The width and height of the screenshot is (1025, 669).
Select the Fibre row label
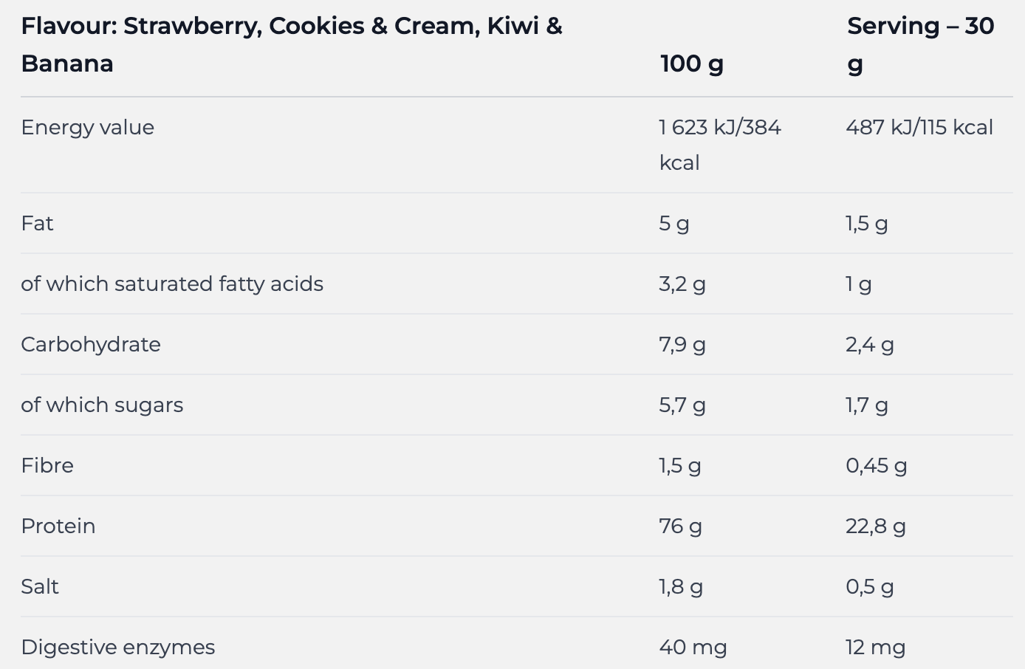[x=47, y=465]
